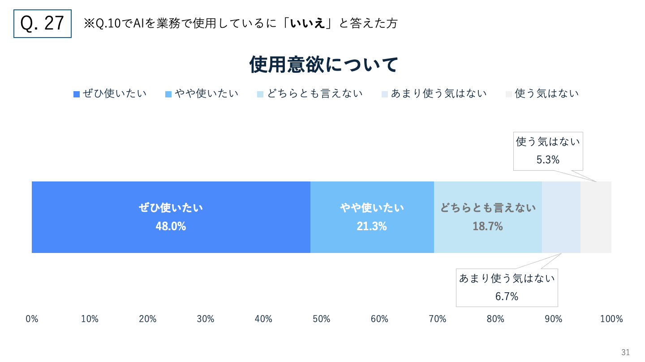Click the ぜひ使いたい legend color square
The height and width of the screenshot is (362, 645).
pyautogui.click(x=77, y=94)
